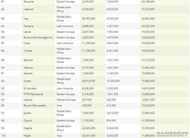Select Western Europe region for Iceland
The height and width of the screenshot is (138, 190).
[66, 100]
